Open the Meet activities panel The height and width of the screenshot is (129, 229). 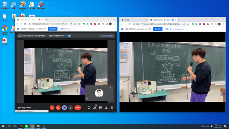tap(106, 108)
